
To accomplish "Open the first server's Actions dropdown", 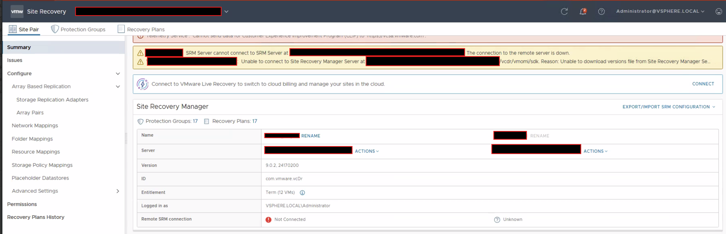I will pyautogui.click(x=366, y=151).
